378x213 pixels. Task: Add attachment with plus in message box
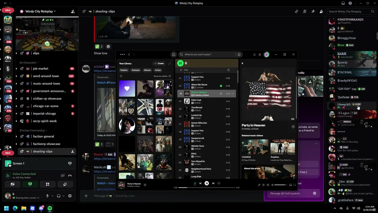point(86,196)
